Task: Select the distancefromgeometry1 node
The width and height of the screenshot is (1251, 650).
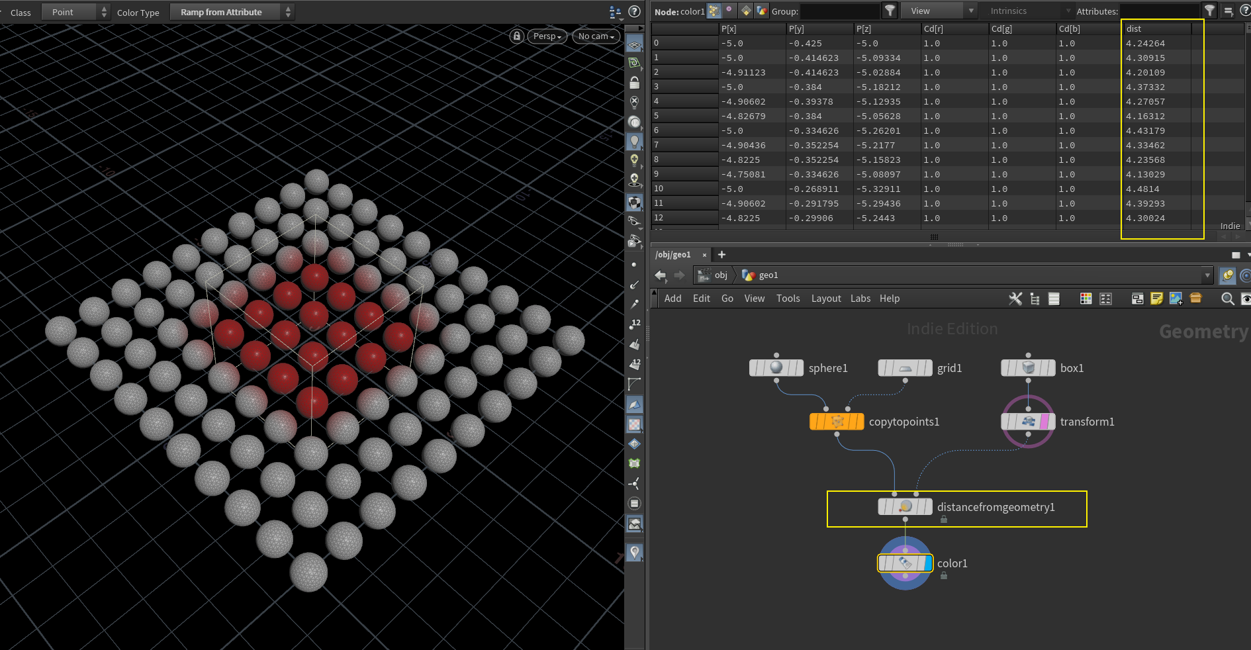Action: [x=905, y=507]
